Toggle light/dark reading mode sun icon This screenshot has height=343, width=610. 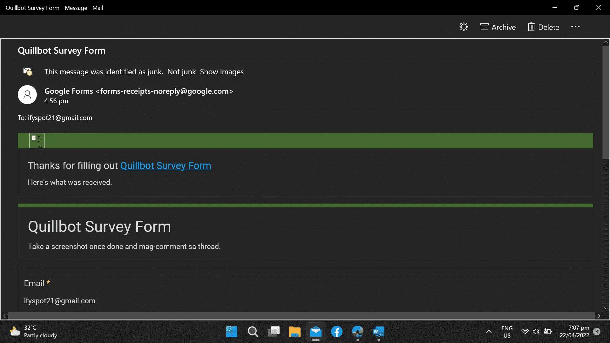pos(464,27)
